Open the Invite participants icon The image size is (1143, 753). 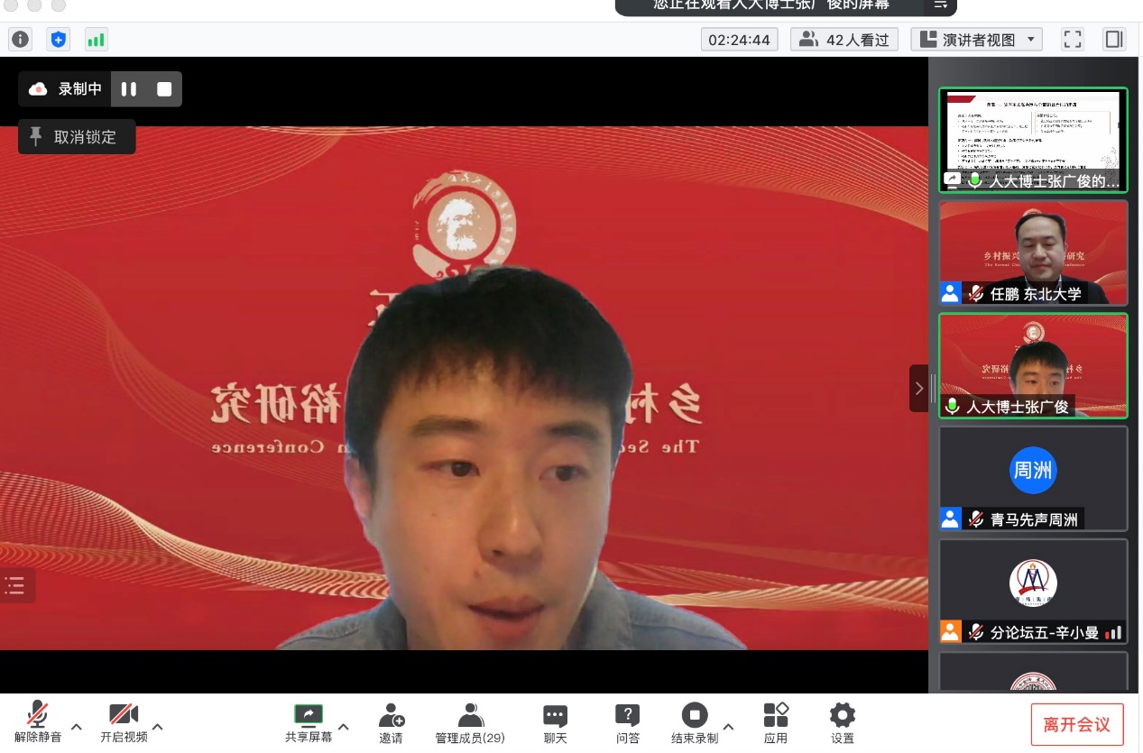(x=392, y=723)
